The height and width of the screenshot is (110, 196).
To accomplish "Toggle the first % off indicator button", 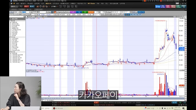I will click(x=133, y=15).
